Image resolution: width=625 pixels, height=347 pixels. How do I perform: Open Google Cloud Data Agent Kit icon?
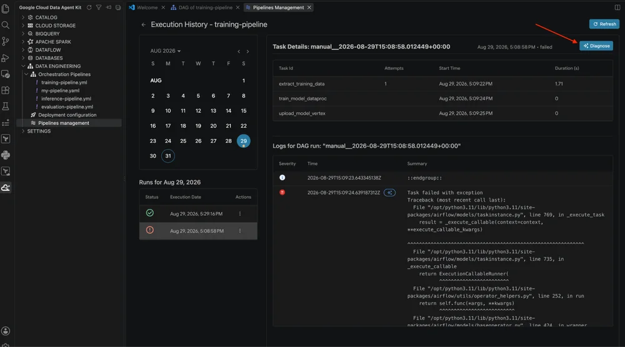(x=6, y=187)
